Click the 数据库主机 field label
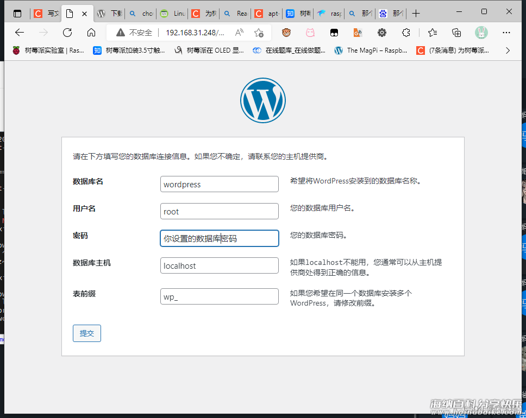526x418 pixels. pyautogui.click(x=92, y=263)
